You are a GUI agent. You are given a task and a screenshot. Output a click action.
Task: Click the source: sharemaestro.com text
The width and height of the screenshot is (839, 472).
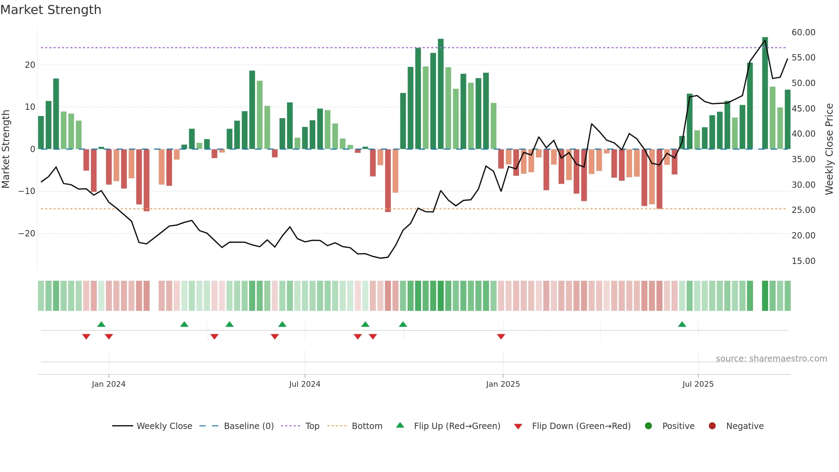(772, 358)
